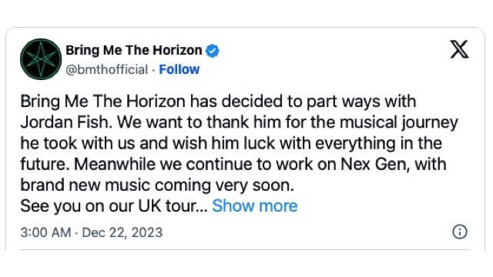493x277 pixels.
Task: Open the Bring Me The Horizon profile avatar
Action: point(41,59)
